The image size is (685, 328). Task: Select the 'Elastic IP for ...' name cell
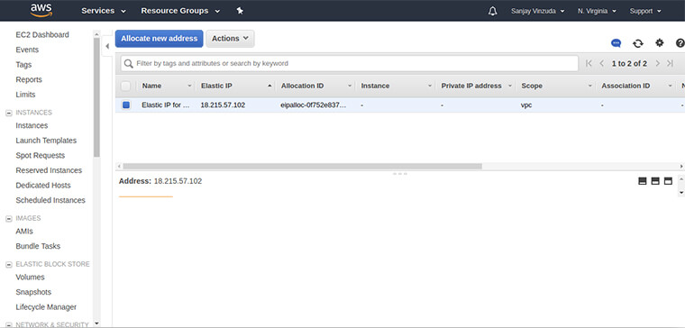[166, 105]
